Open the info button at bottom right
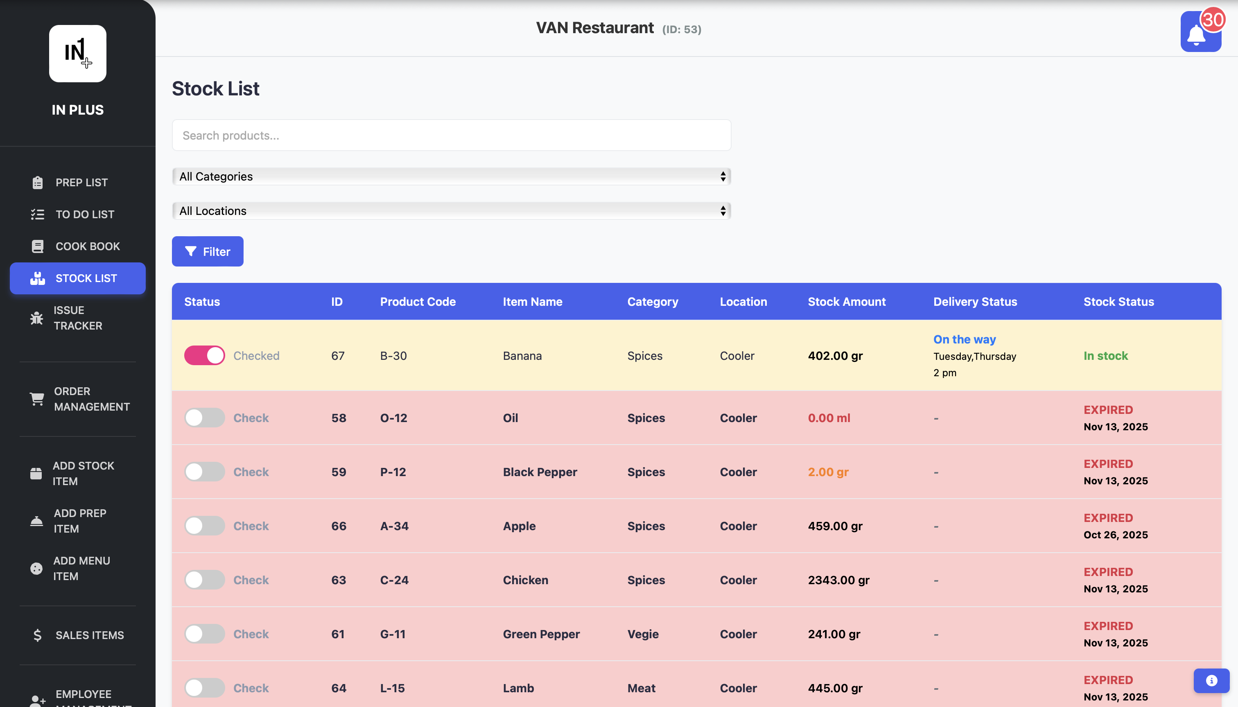 click(1211, 680)
